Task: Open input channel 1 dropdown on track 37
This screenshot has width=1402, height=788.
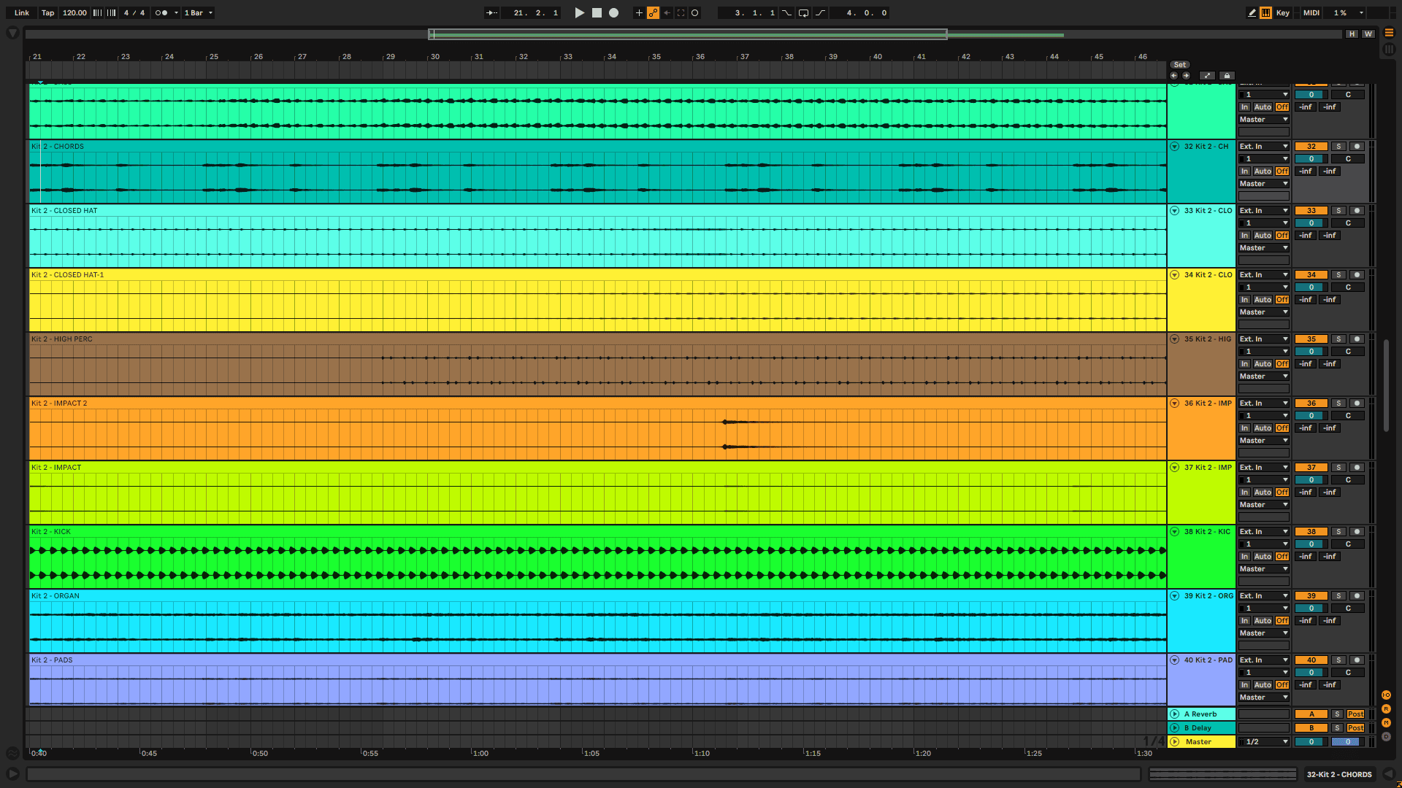Action: pos(1264,480)
